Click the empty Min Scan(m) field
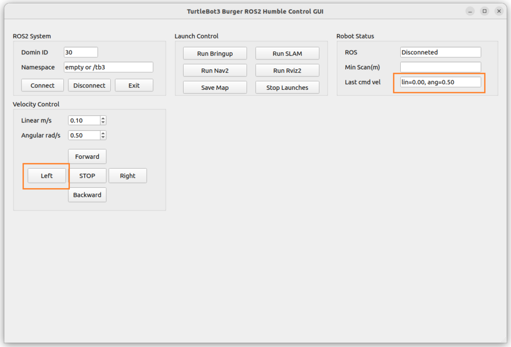Screen dimensions: 511x347 coord(440,67)
